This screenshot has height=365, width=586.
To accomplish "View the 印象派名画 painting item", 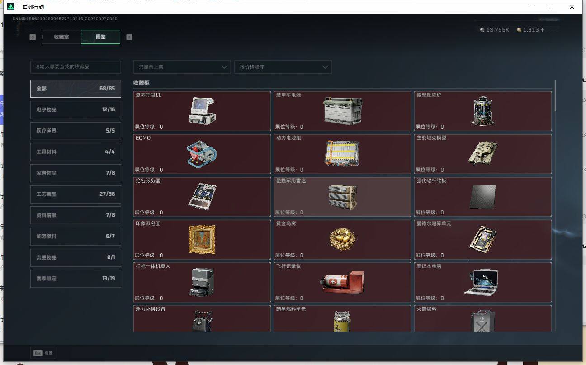I will click(202, 240).
